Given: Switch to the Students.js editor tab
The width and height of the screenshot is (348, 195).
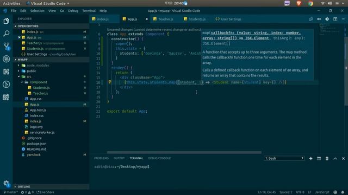Looking at the screenshot, I should click(197, 19).
